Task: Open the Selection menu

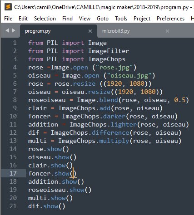Action: 45,19
